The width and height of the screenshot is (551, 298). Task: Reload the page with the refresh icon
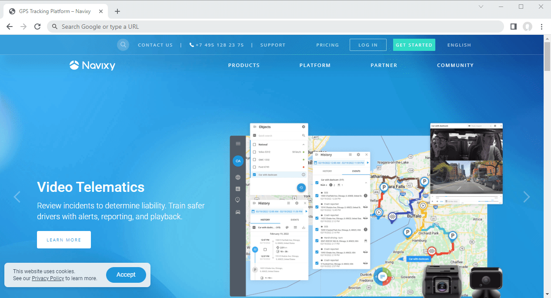tap(37, 27)
